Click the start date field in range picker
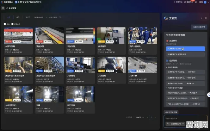 point(38,17)
